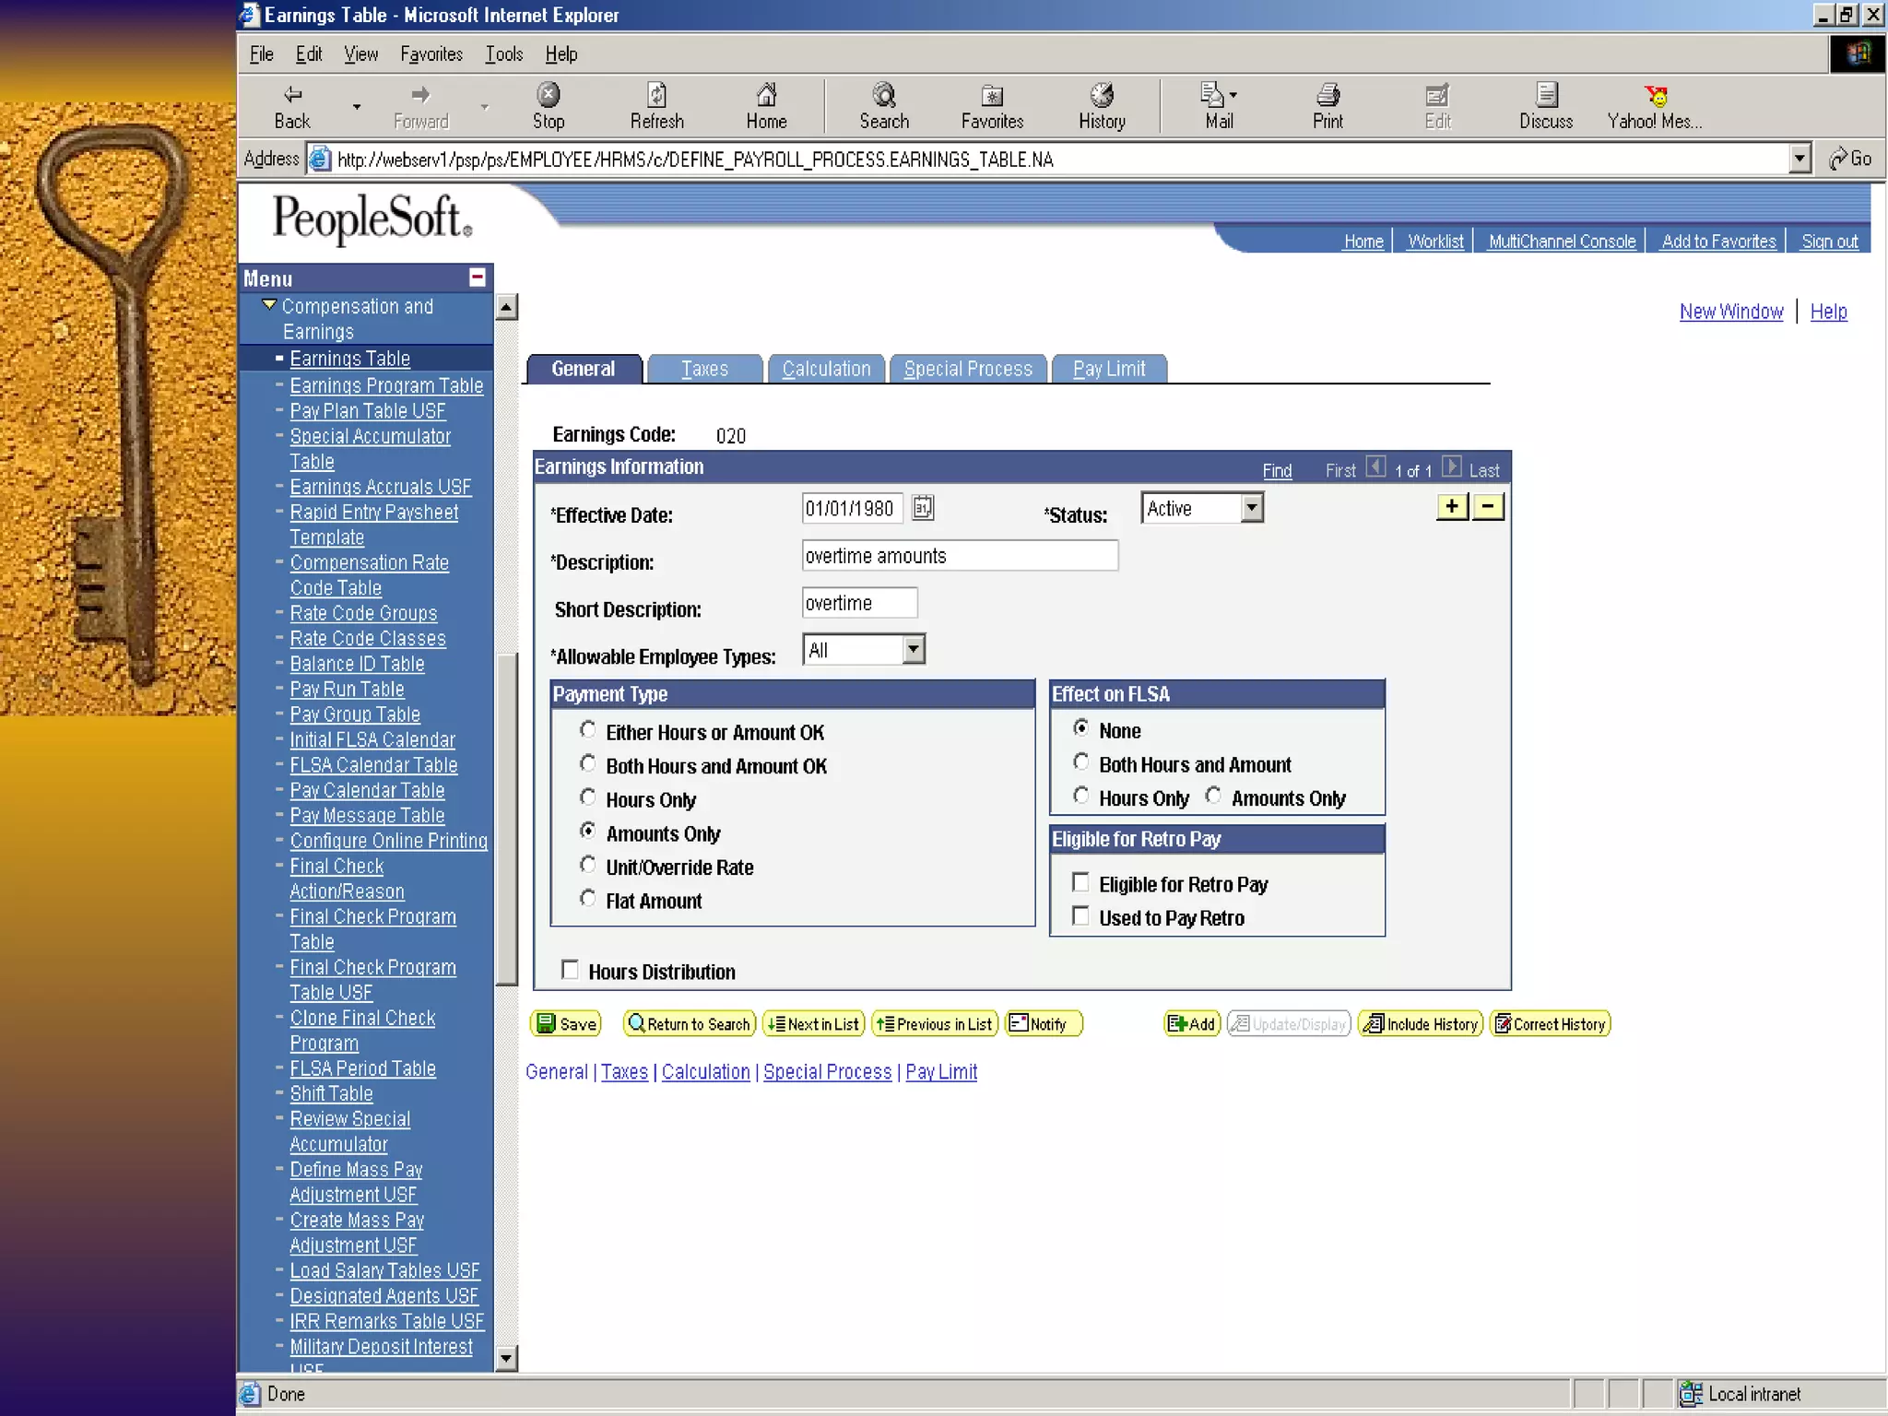
Task: Switch to the Calculation tab
Action: 826,369
